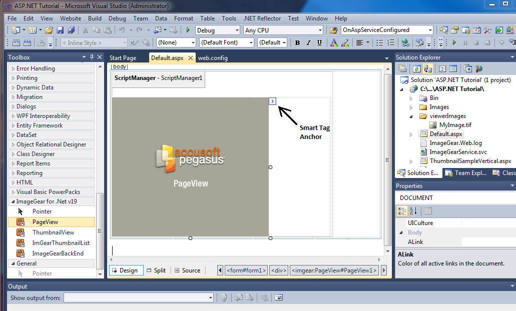Open the Team Explorer tab
516x311 pixels.
465,173
